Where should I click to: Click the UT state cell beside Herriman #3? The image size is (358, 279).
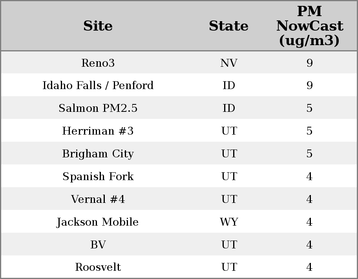(x=228, y=131)
